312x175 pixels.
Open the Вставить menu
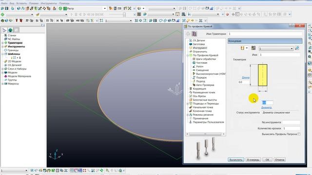21,3
